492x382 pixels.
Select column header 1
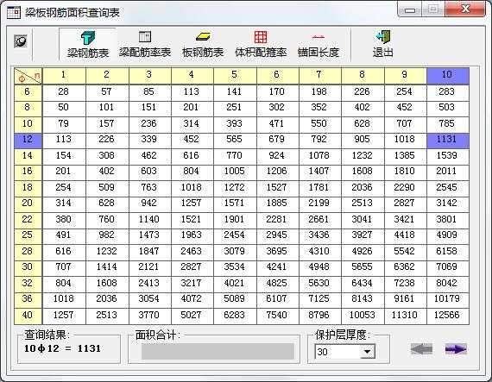click(64, 76)
